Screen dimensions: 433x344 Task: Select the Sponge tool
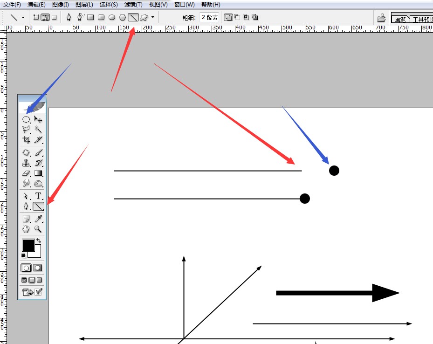[38, 183]
